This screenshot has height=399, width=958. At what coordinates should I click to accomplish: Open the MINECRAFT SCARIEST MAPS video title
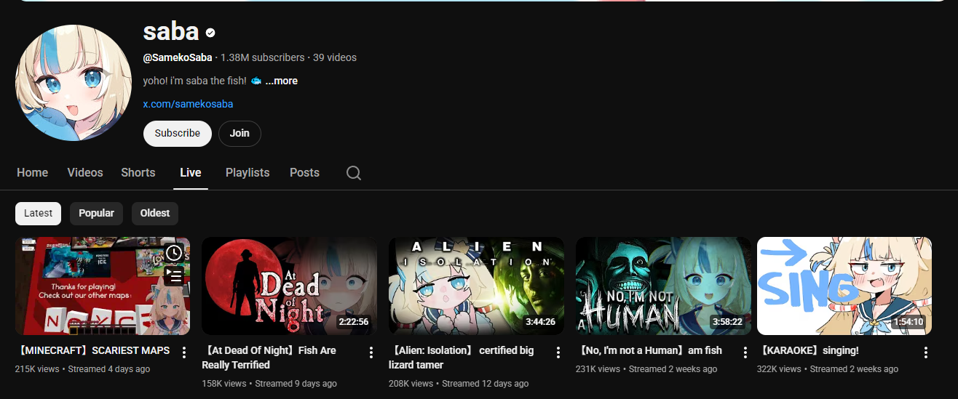point(92,350)
